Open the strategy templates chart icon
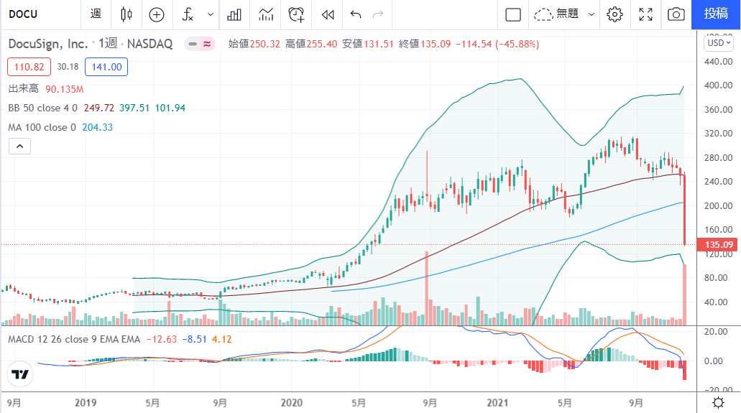The image size is (741, 413). [x=266, y=14]
